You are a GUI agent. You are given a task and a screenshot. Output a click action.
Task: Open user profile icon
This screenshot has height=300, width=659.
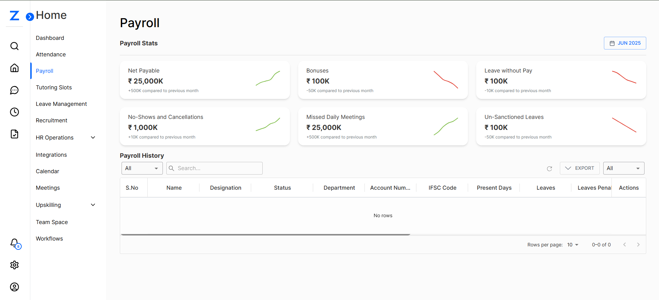[x=14, y=287]
